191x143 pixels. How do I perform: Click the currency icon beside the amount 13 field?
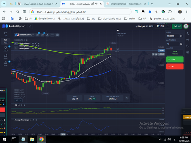pos(181,44)
